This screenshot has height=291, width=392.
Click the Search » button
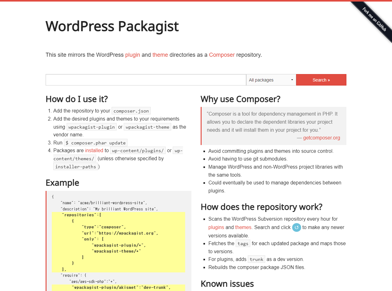point(321,80)
